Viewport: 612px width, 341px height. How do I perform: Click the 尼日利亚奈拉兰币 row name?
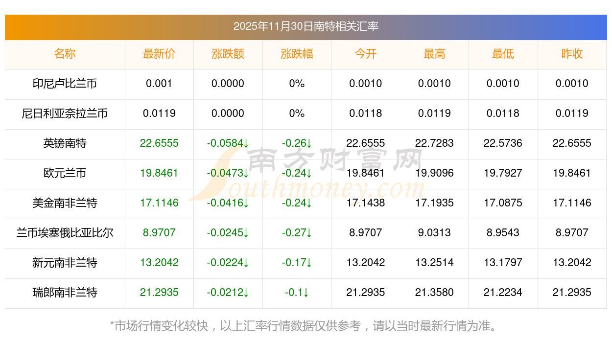pyautogui.click(x=65, y=114)
